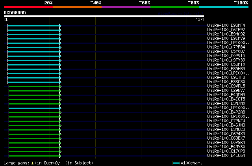Click the green alignment bar for B4ICT5

[34, 100]
